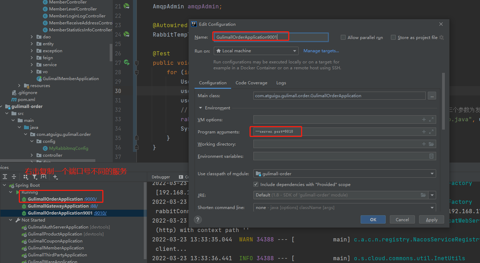
Task: Click run test gutter icon on line 27
Action: (126, 63)
